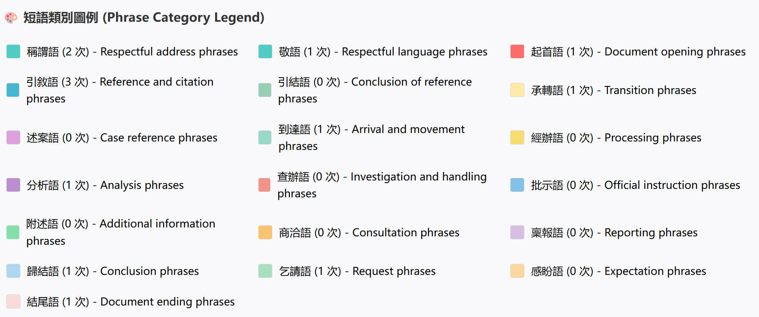This screenshot has width=759, height=317.
Task: Click the 結尾語 Document ending phrases label
Action: (130, 301)
